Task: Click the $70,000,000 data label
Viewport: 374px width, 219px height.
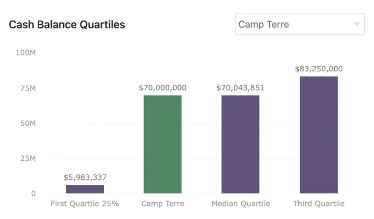Action: pos(163,88)
